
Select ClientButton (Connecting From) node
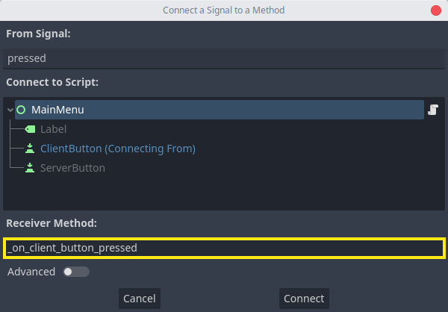(x=118, y=149)
